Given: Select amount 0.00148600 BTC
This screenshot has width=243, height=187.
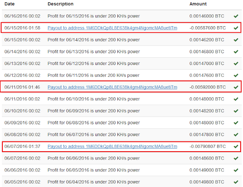Looking at the screenshot, I should [x=207, y=158].
